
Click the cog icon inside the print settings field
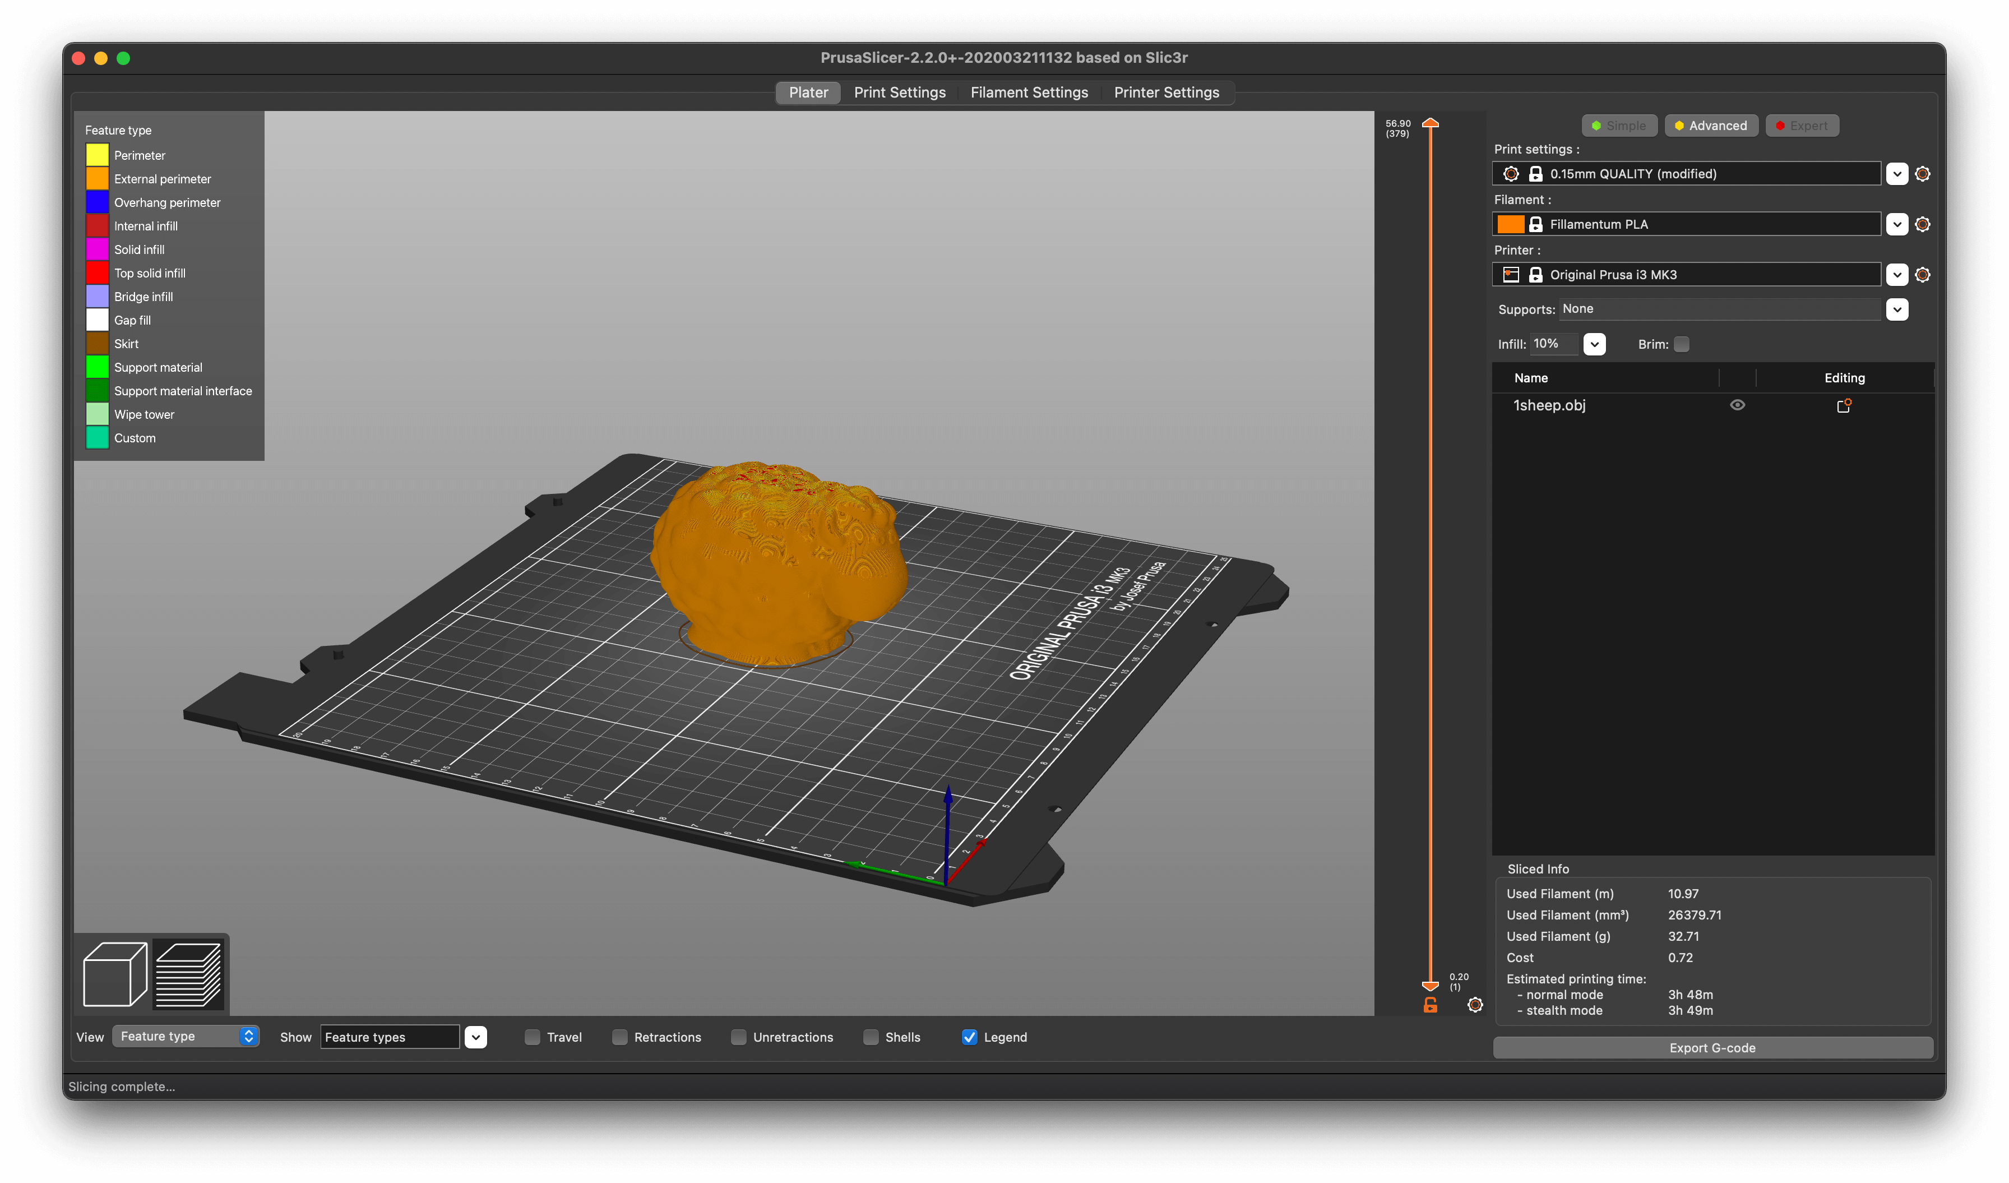point(1511,174)
